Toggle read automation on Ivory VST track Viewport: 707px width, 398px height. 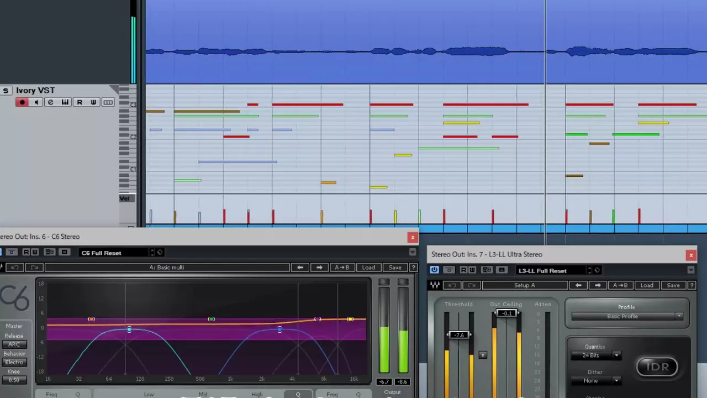[80, 102]
